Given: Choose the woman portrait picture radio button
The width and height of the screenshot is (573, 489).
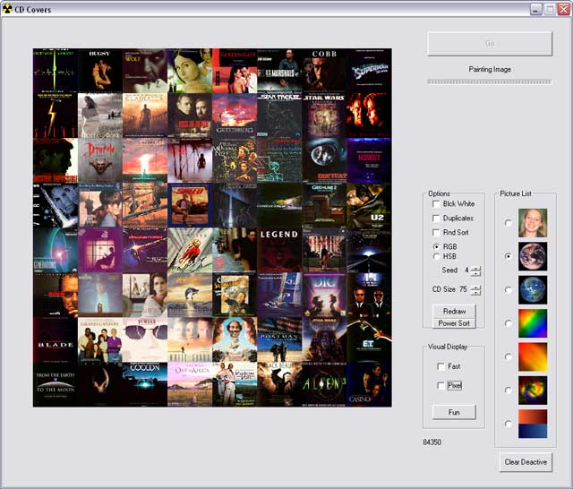Looking at the screenshot, I should pyautogui.click(x=508, y=223).
